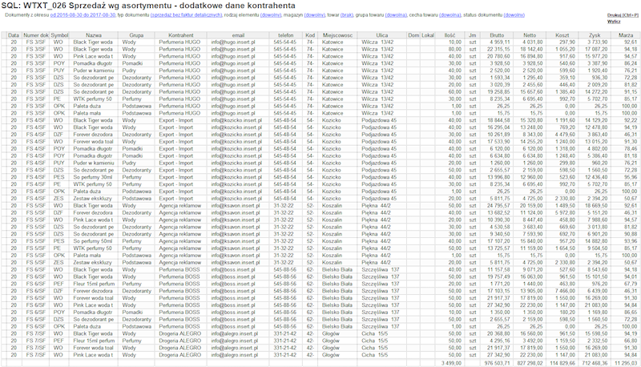Click the status dokumentu (dowolny) link
The width and height of the screenshot is (641, 367).
coord(514,15)
